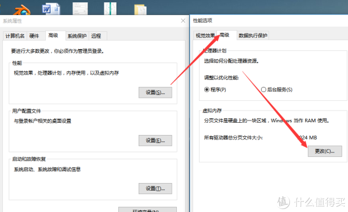Switch to the 计算机名 tab
The height and width of the screenshot is (212, 348).
15,36
